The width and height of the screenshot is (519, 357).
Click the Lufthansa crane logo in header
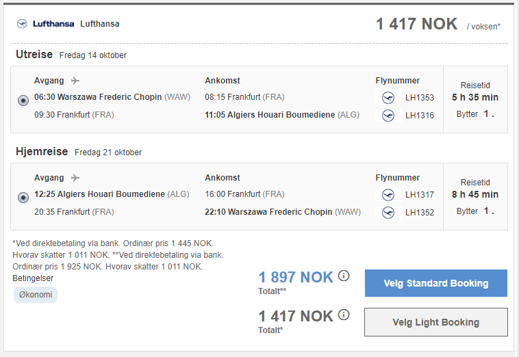point(22,24)
